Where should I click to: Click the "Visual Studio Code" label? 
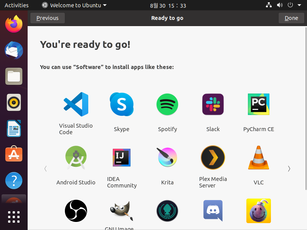(x=76, y=129)
